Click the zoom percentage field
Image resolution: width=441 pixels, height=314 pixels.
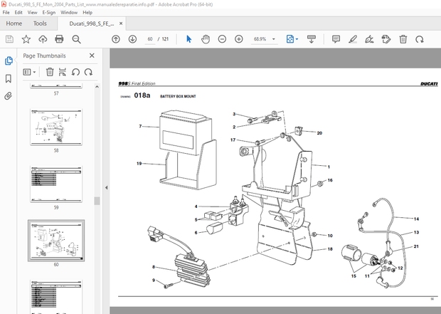(x=260, y=39)
